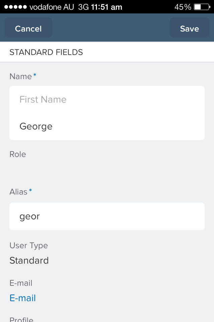214x322 pixels.
Task: Cancel editing the contact
Action: pos(28,29)
